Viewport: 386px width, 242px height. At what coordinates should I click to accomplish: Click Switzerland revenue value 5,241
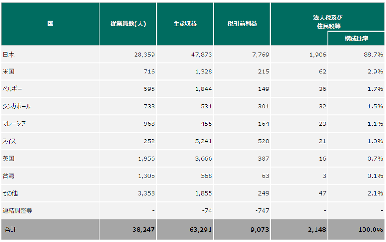(x=203, y=141)
